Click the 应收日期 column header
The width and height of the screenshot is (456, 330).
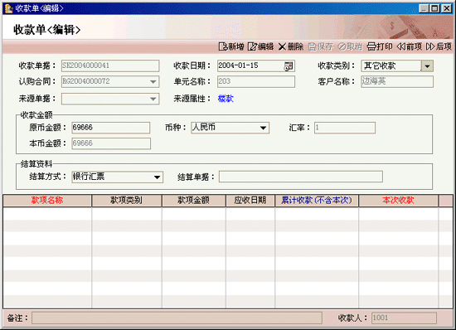pyautogui.click(x=250, y=201)
